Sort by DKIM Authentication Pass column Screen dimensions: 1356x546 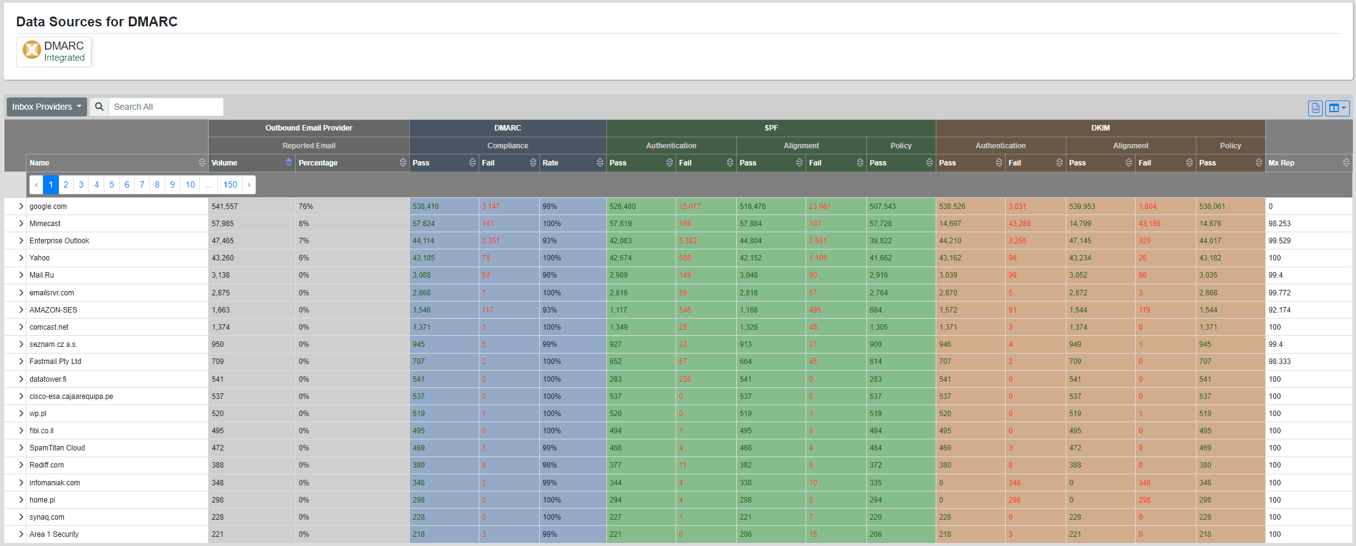click(x=971, y=163)
